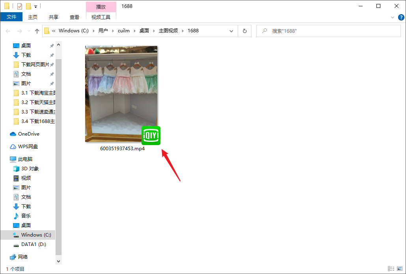Open recent locations dropdown arrow
406x274 pixels.
pos(29,31)
